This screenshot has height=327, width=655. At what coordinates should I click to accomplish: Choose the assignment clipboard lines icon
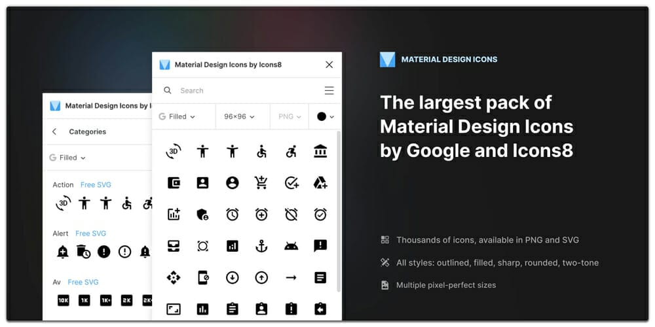click(x=233, y=309)
